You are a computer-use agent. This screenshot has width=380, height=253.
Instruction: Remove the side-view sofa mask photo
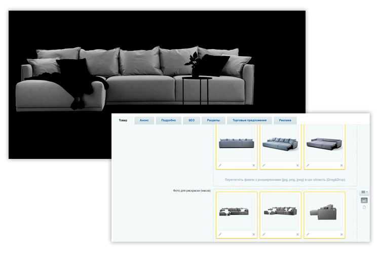tap(341, 234)
